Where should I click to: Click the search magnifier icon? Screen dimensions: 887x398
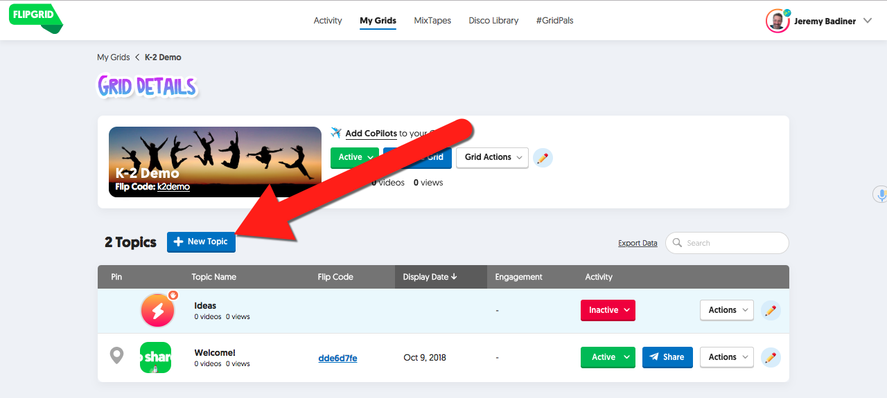(677, 243)
